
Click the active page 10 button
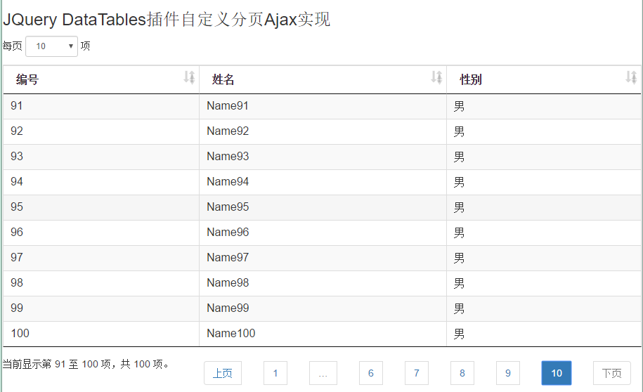(x=556, y=373)
